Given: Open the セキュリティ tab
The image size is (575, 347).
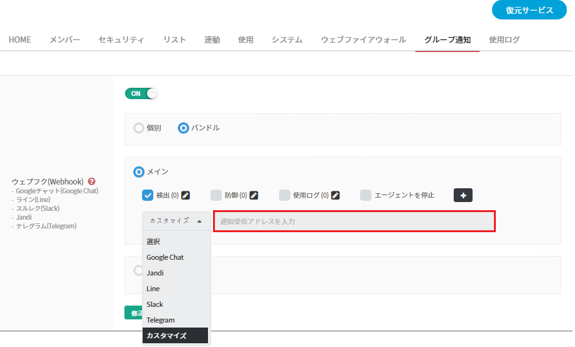Looking at the screenshot, I should (121, 40).
